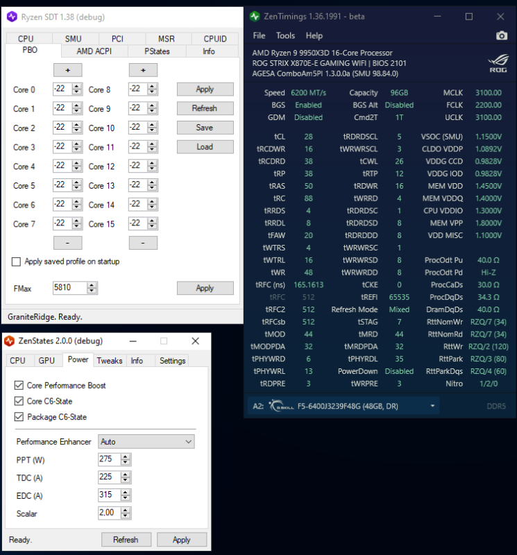Click the FMax input field

pyautogui.click(x=70, y=288)
